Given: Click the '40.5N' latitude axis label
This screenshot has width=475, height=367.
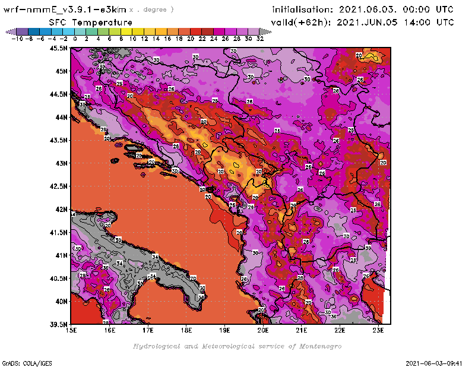Looking at the screenshot, I should pos(58,278).
